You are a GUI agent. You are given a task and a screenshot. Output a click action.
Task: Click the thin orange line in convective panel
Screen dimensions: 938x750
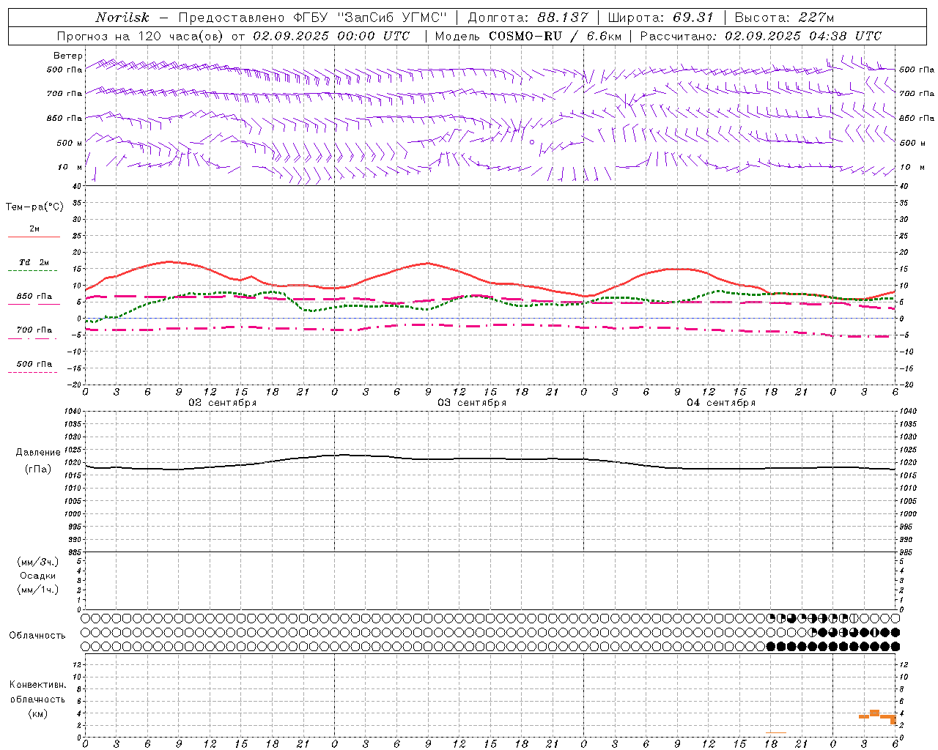(x=776, y=732)
